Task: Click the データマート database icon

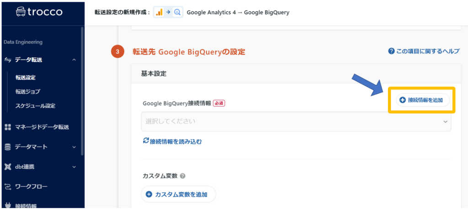Action: pyautogui.click(x=7, y=147)
